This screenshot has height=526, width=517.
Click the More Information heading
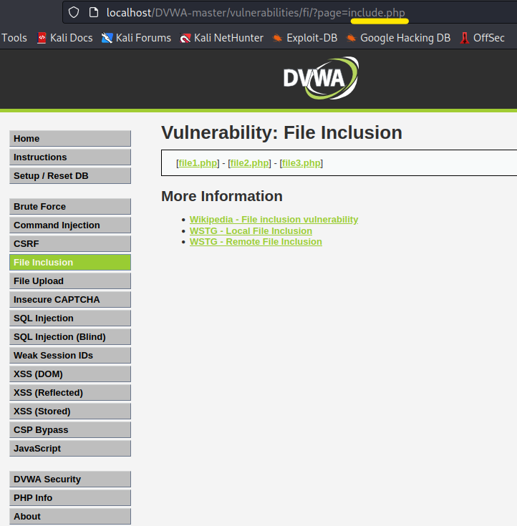[x=222, y=196]
